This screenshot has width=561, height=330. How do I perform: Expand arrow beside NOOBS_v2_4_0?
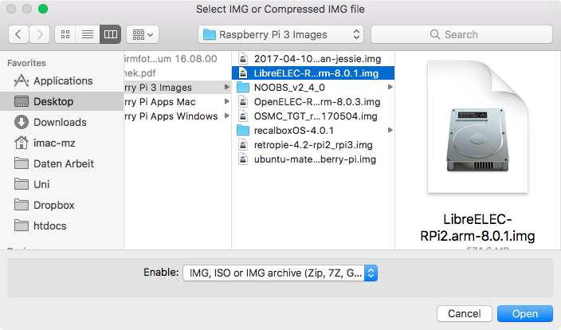tap(390, 87)
